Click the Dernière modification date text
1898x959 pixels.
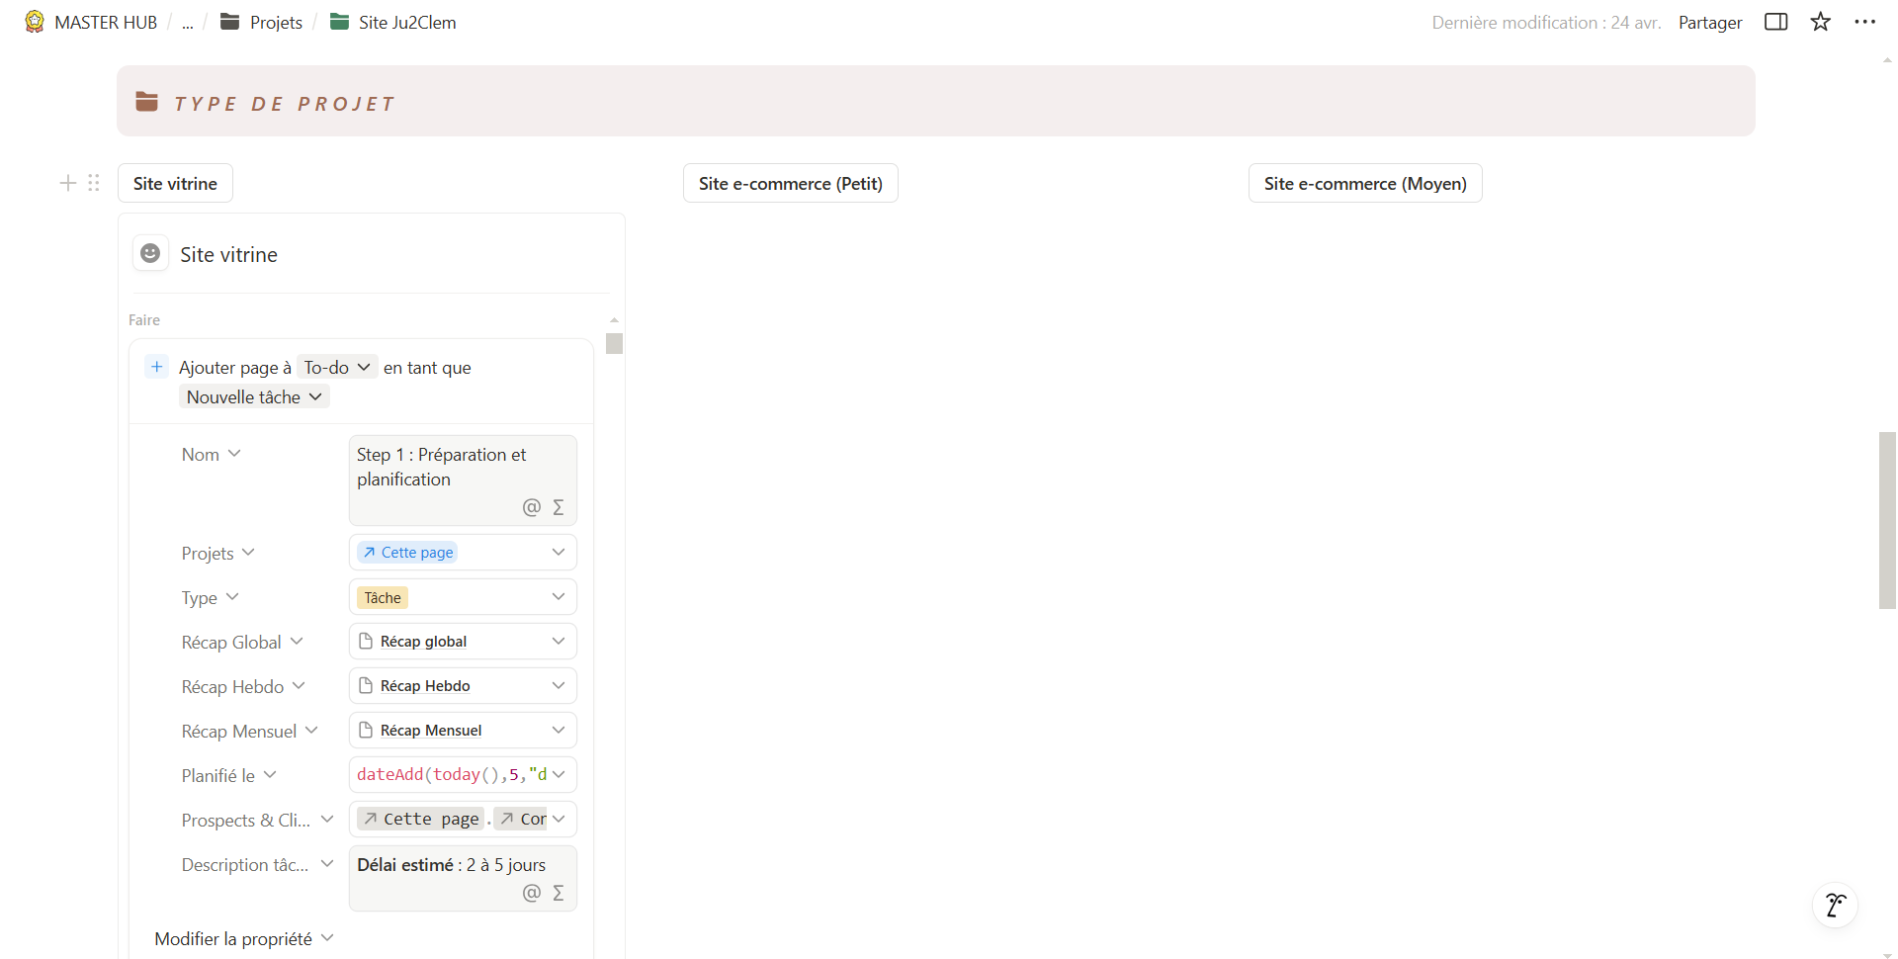[x=1546, y=22]
